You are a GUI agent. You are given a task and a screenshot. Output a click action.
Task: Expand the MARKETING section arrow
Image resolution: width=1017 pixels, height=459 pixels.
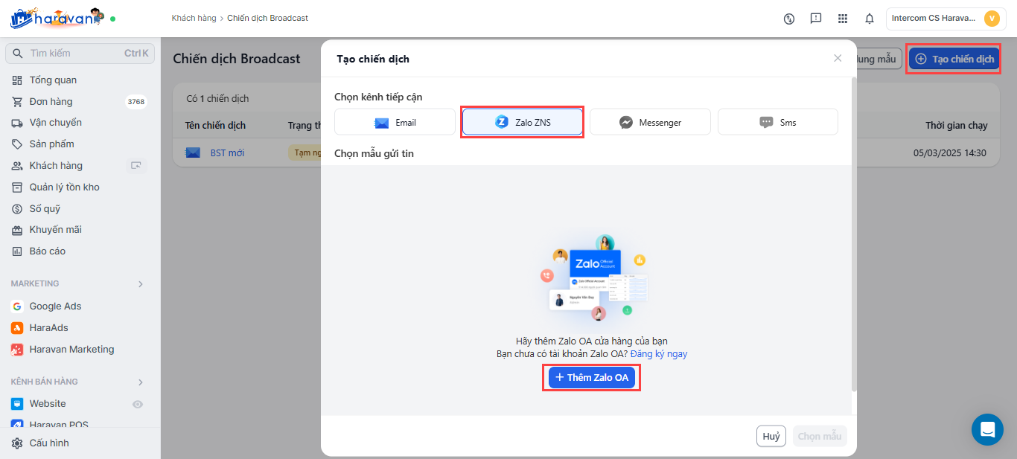pyautogui.click(x=140, y=284)
